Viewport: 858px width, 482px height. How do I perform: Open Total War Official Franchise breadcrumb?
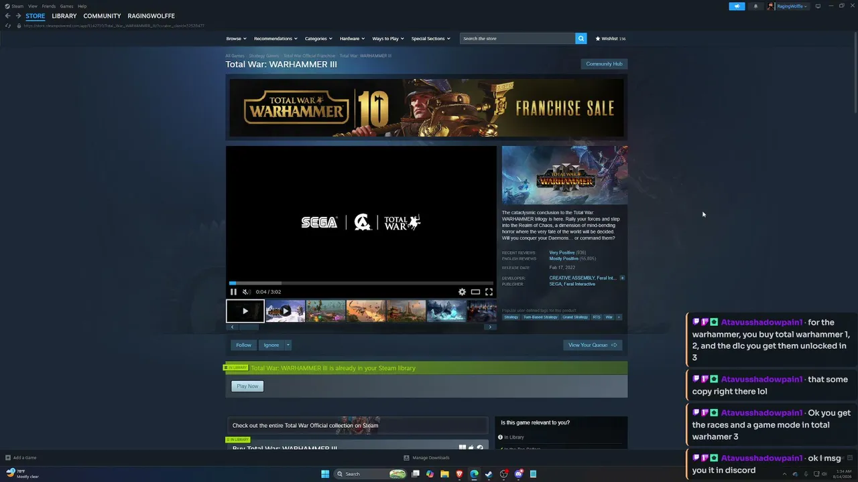click(x=309, y=56)
